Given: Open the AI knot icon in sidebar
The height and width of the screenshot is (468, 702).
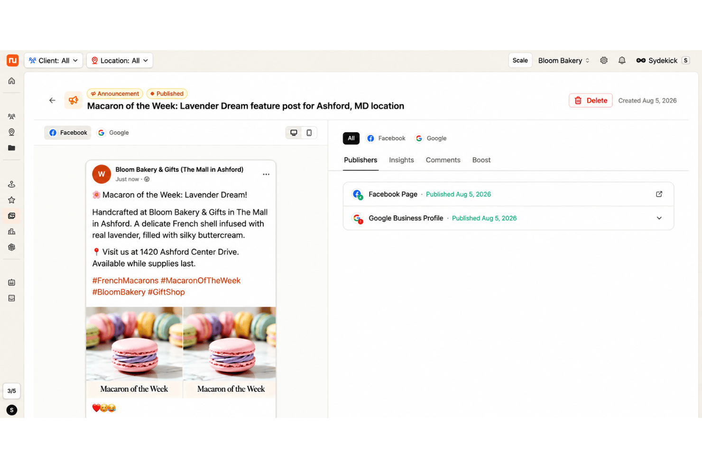Looking at the screenshot, I should (12, 248).
